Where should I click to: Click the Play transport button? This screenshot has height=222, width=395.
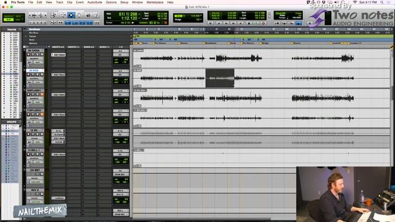pos(256,23)
